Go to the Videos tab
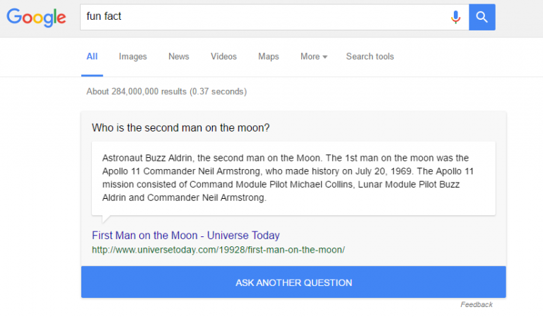 (x=223, y=57)
